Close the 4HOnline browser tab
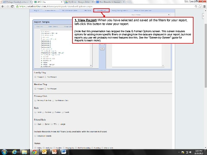The image size is (207, 155). click(x=62, y=2)
